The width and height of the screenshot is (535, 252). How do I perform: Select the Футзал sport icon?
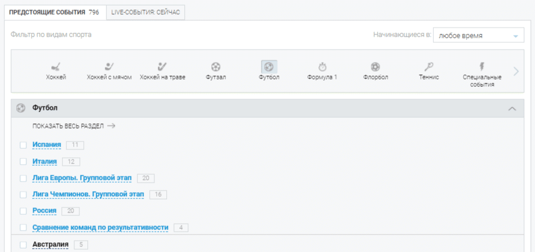click(216, 67)
